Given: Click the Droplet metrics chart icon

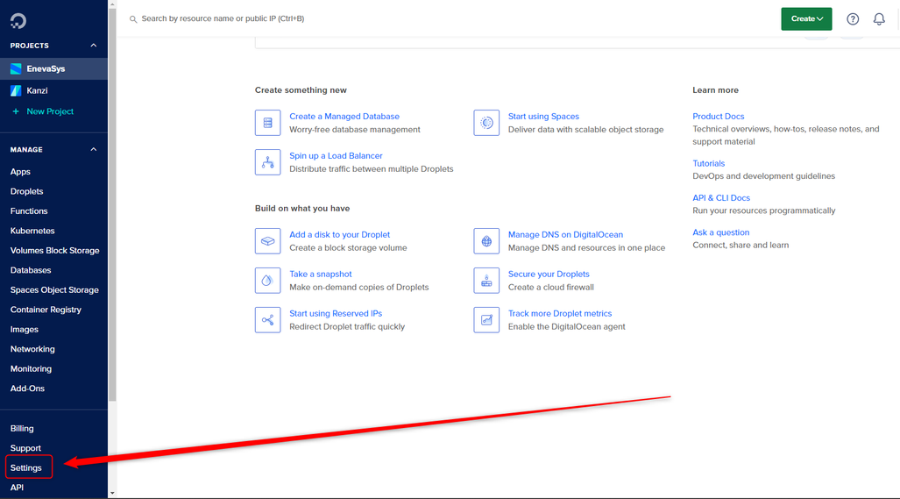Looking at the screenshot, I should 486,320.
